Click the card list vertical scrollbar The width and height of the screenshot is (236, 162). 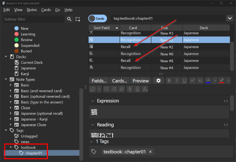tap(232, 56)
